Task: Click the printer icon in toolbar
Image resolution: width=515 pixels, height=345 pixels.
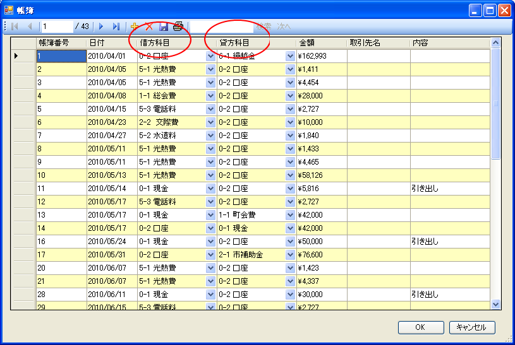Action: coord(178,26)
